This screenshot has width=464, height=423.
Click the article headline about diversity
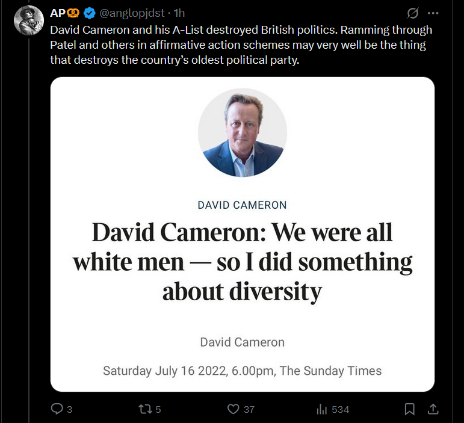coord(242,262)
